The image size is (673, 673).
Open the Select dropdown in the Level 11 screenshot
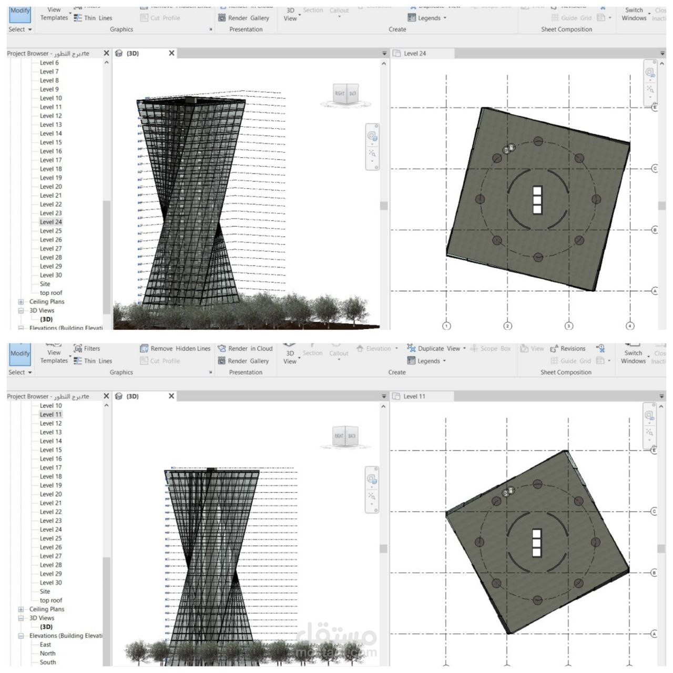pos(20,372)
